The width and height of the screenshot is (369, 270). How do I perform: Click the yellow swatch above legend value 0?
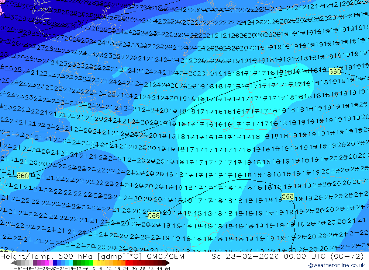[x=95, y=263]
